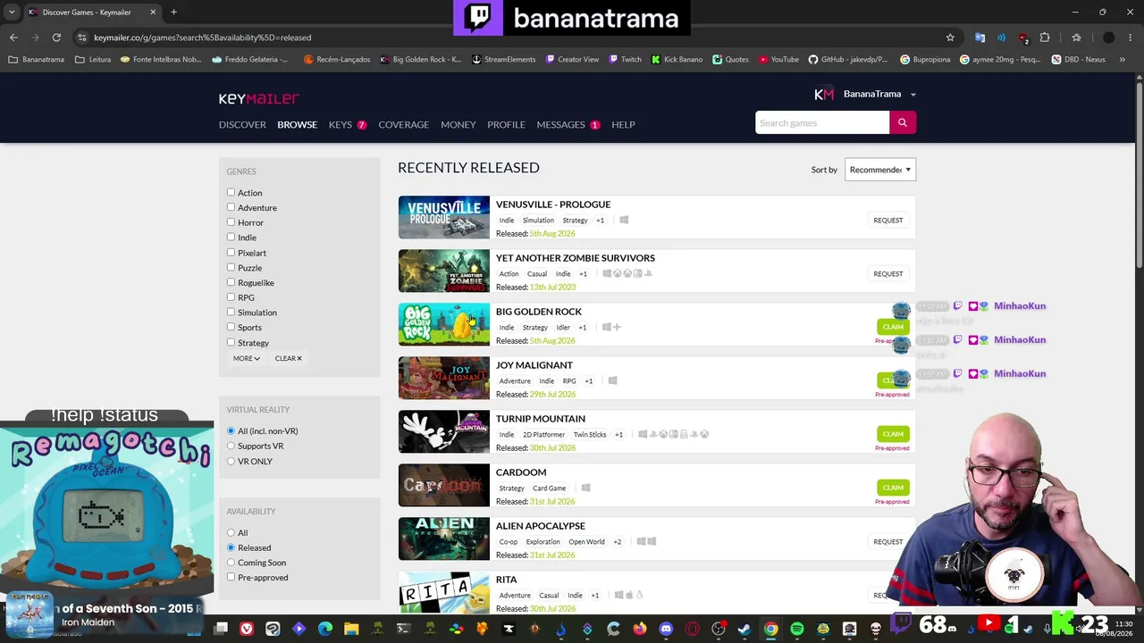
Task: Open the Kick Banano bookmark
Action: pyautogui.click(x=677, y=60)
